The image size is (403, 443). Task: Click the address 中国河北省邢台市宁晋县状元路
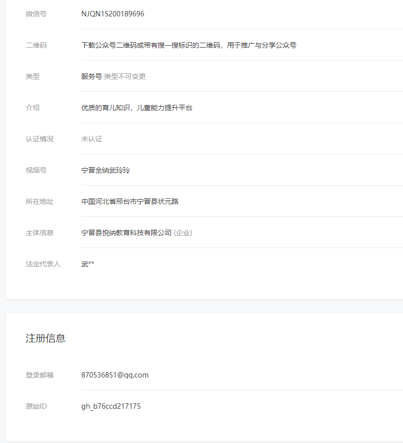coord(130,201)
